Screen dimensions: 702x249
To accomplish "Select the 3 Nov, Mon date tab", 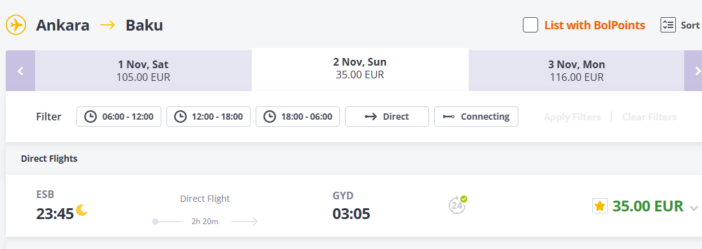I will [576, 71].
